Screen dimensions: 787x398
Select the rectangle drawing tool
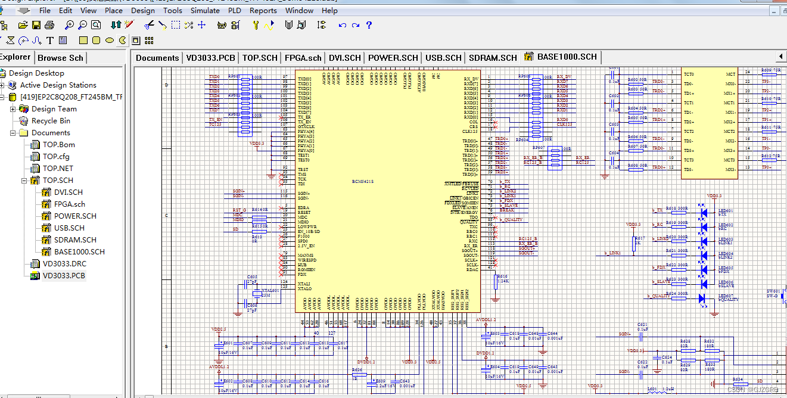pos(82,40)
